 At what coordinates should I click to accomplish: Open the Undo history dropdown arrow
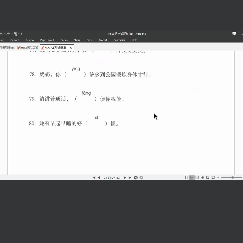pos(5,34)
